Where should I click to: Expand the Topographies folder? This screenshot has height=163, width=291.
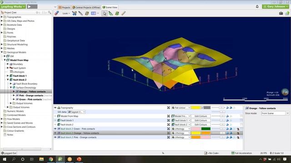(x=2, y=17)
